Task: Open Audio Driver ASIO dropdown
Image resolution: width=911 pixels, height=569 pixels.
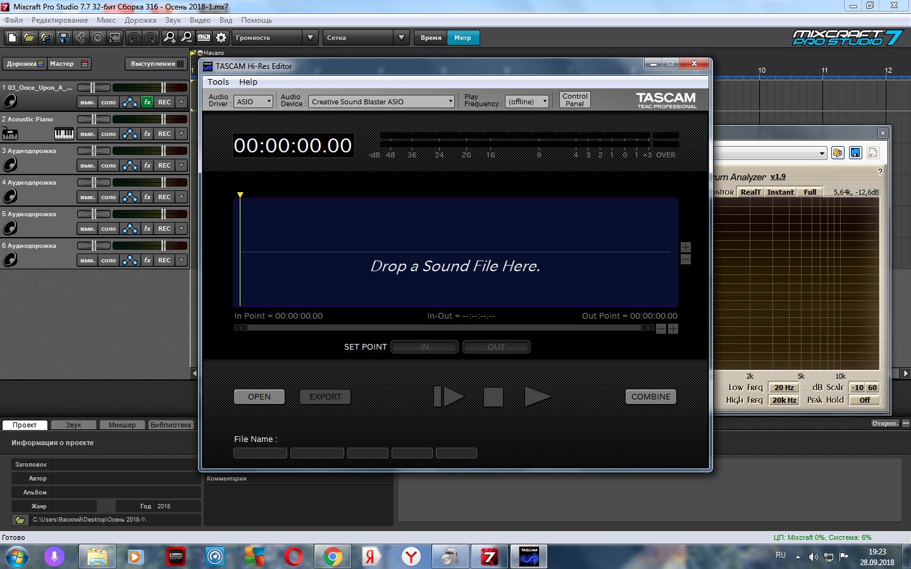Action: [253, 102]
